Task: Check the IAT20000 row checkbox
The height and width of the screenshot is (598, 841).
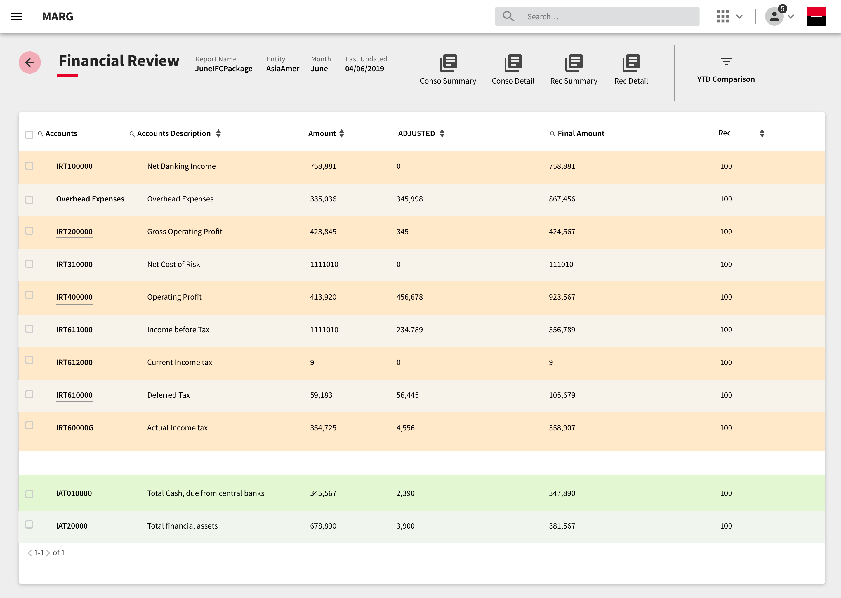Action: click(x=29, y=524)
